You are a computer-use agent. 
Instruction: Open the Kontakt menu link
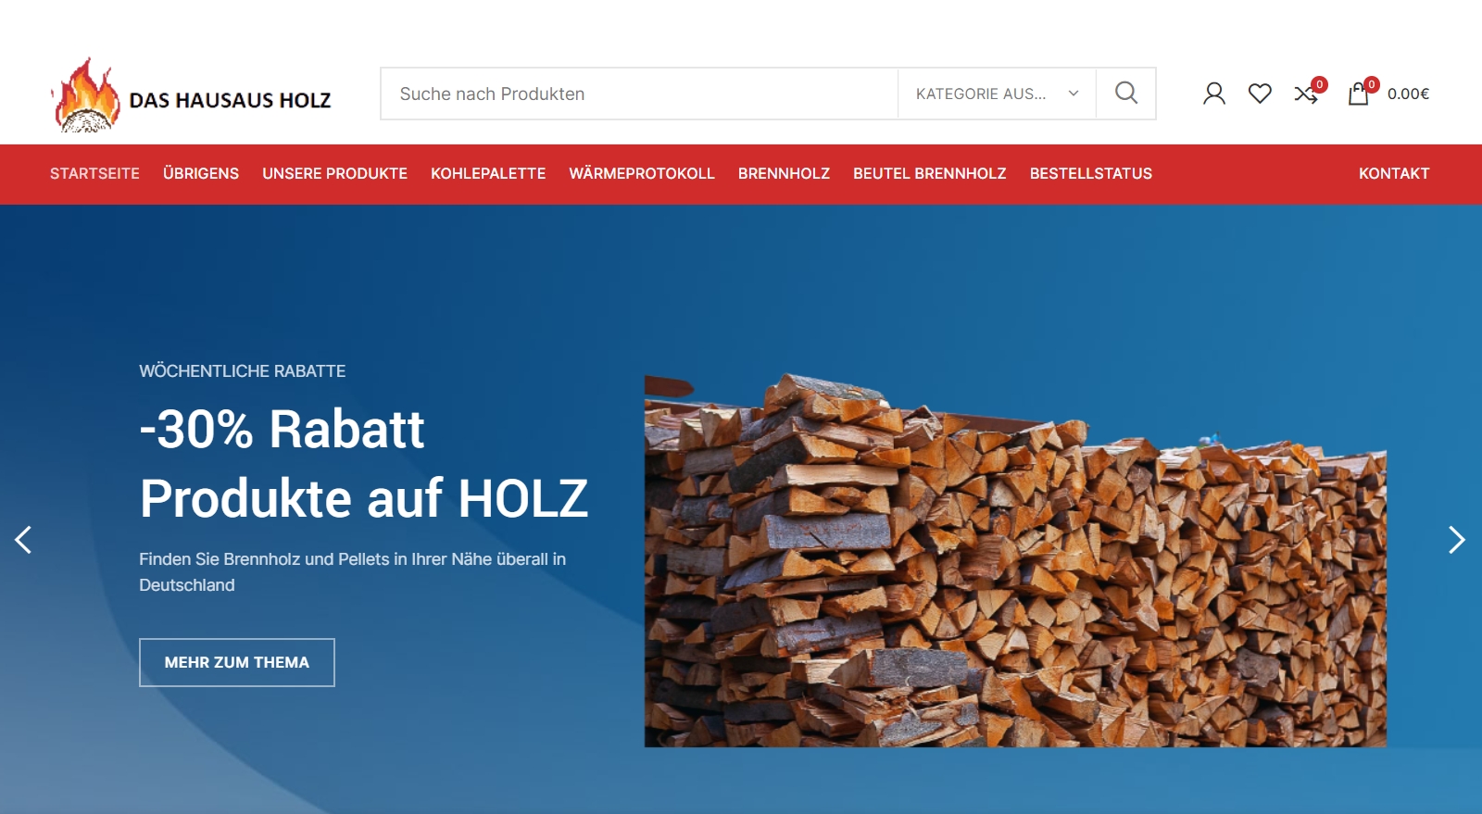tap(1394, 174)
